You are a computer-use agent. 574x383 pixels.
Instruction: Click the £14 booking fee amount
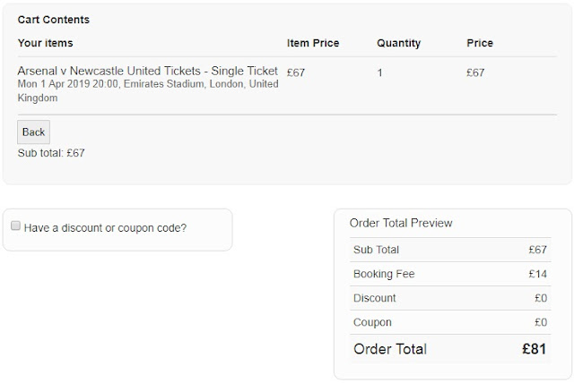[x=537, y=274]
